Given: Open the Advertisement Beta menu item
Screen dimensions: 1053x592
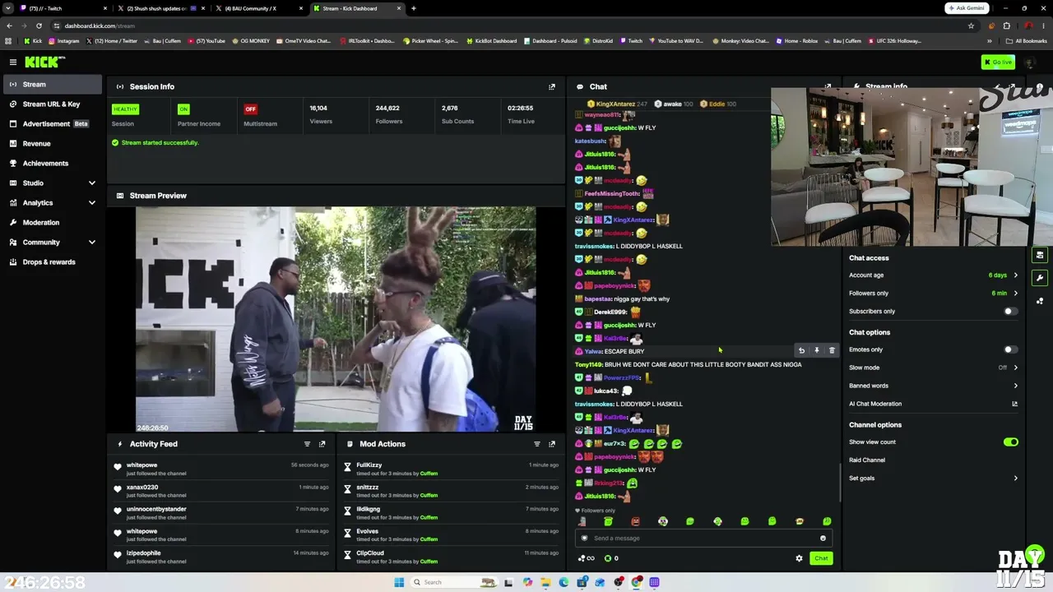Looking at the screenshot, I should tap(51, 124).
